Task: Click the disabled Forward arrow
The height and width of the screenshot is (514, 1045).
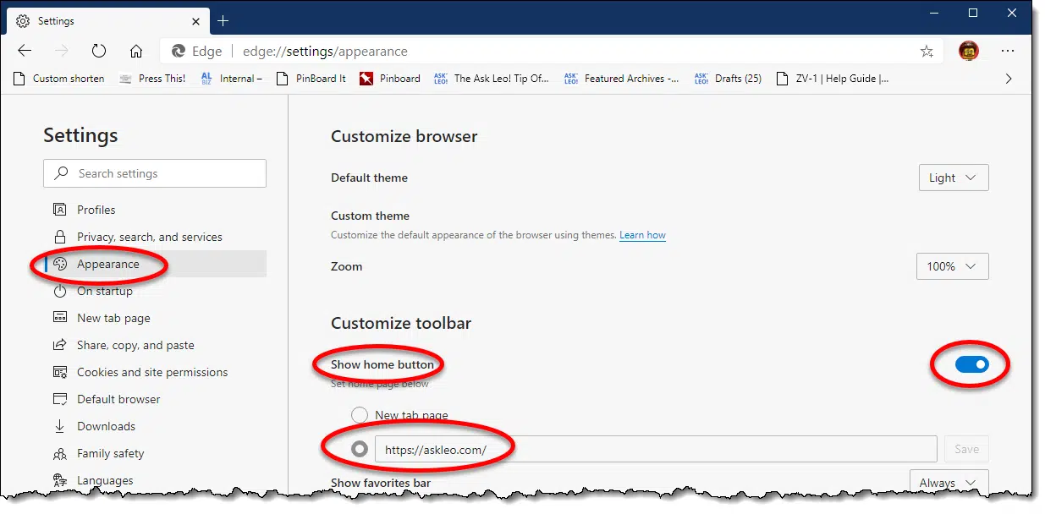Action: (62, 51)
